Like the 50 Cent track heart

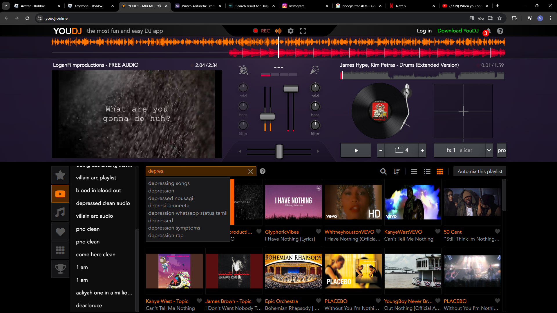[x=498, y=232]
